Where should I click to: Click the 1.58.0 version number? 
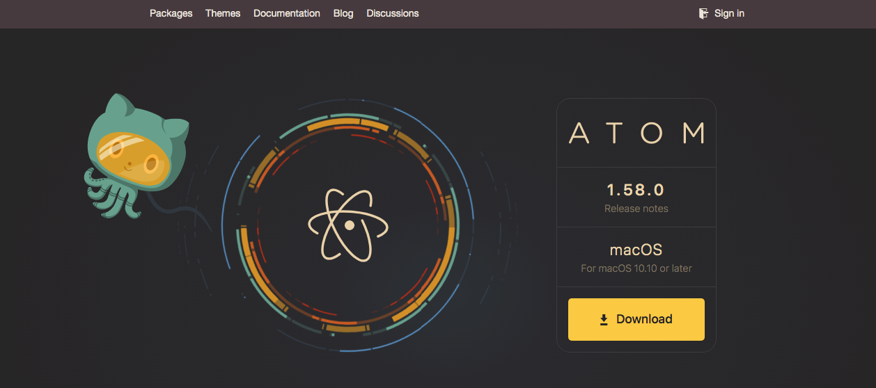point(636,190)
